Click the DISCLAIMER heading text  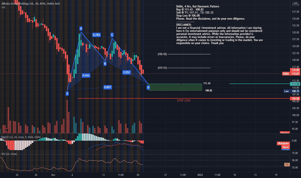(x=184, y=25)
